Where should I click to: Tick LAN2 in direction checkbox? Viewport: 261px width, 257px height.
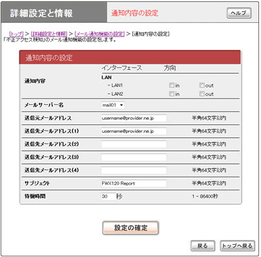(172, 94)
